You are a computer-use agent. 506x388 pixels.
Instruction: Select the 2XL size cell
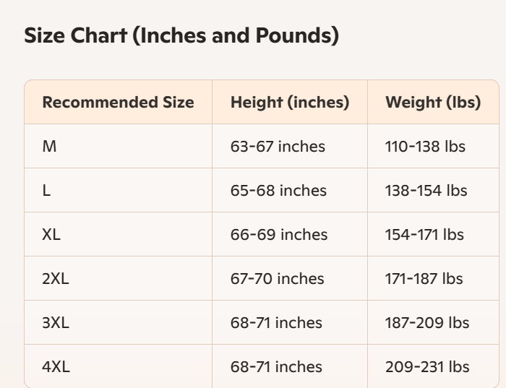click(56, 279)
